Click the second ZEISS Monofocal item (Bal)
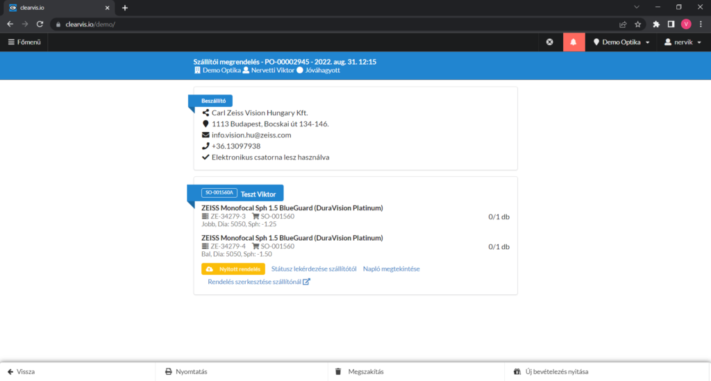Image resolution: width=711 pixels, height=381 pixels. 292,238
